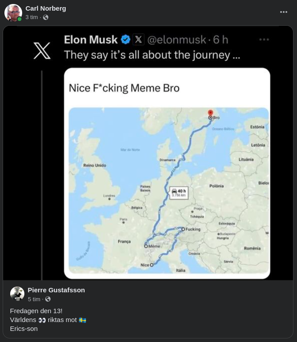Open Carl Norberg's profile picture
This screenshot has height=342, width=297.
(x=13, y=13)
